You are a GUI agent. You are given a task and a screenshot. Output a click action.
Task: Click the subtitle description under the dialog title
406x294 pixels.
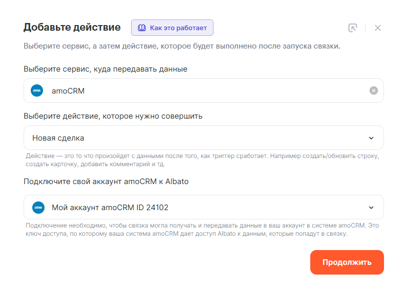click(x=182, y=46)
